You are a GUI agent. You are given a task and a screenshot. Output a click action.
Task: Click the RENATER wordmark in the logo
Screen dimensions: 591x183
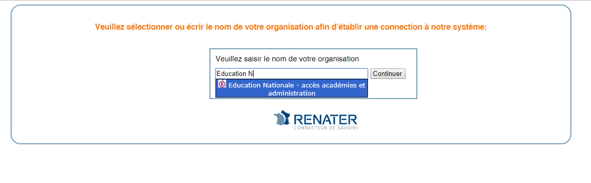325,119
